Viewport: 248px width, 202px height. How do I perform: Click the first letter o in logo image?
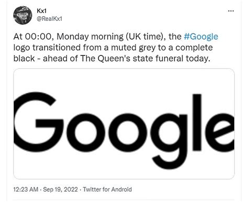[x=86, y=132]
